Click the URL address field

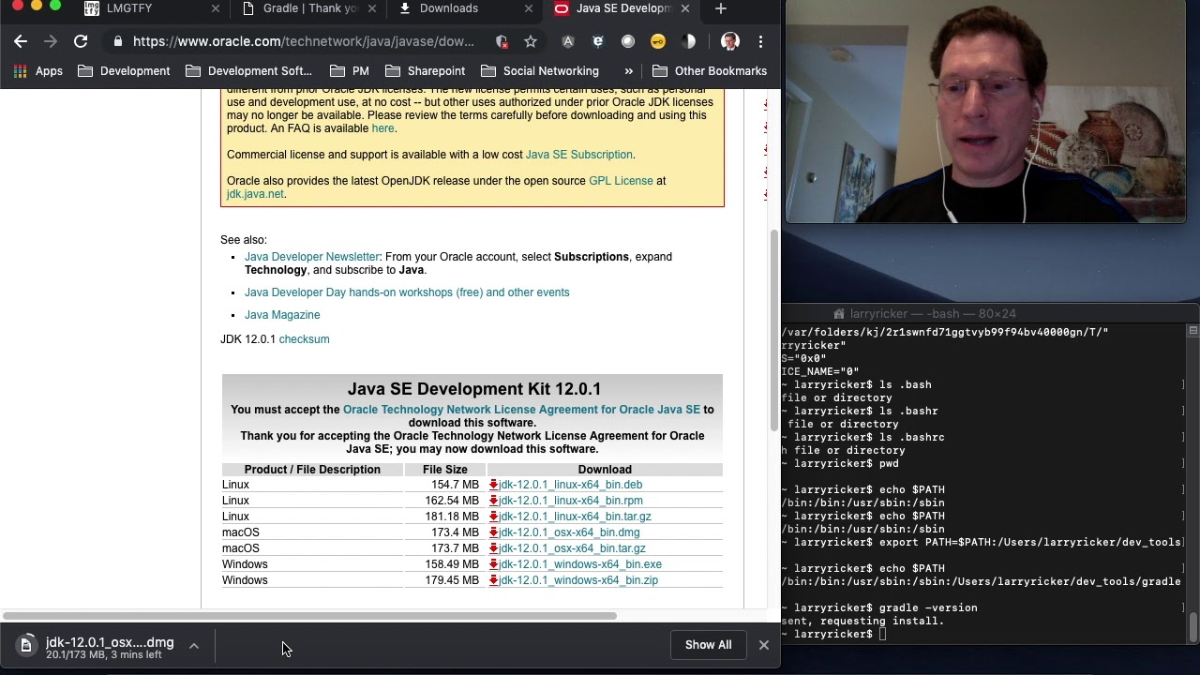(x=304, y=41)
